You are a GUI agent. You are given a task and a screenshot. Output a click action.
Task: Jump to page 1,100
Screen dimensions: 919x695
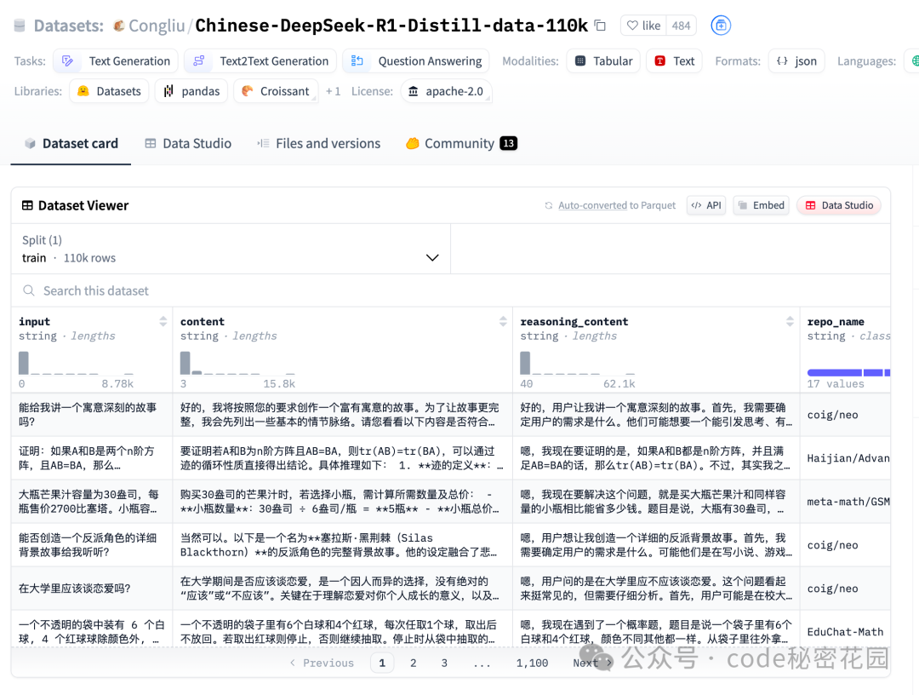[x=532, y=663]
